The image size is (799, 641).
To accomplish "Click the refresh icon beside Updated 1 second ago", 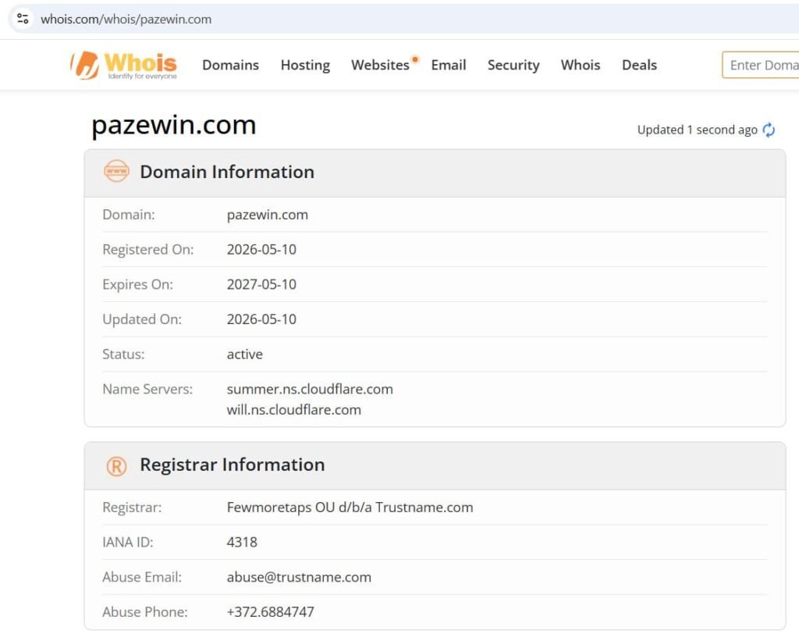I will click(x=769, y=130).
